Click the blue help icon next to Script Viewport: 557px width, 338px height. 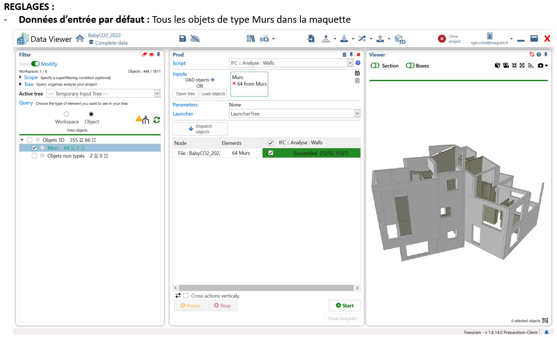pyautogui.click(x=358, y=63)
